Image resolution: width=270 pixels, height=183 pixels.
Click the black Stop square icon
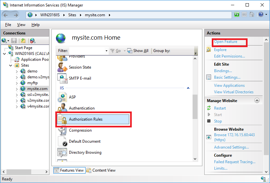click(209, 121)
